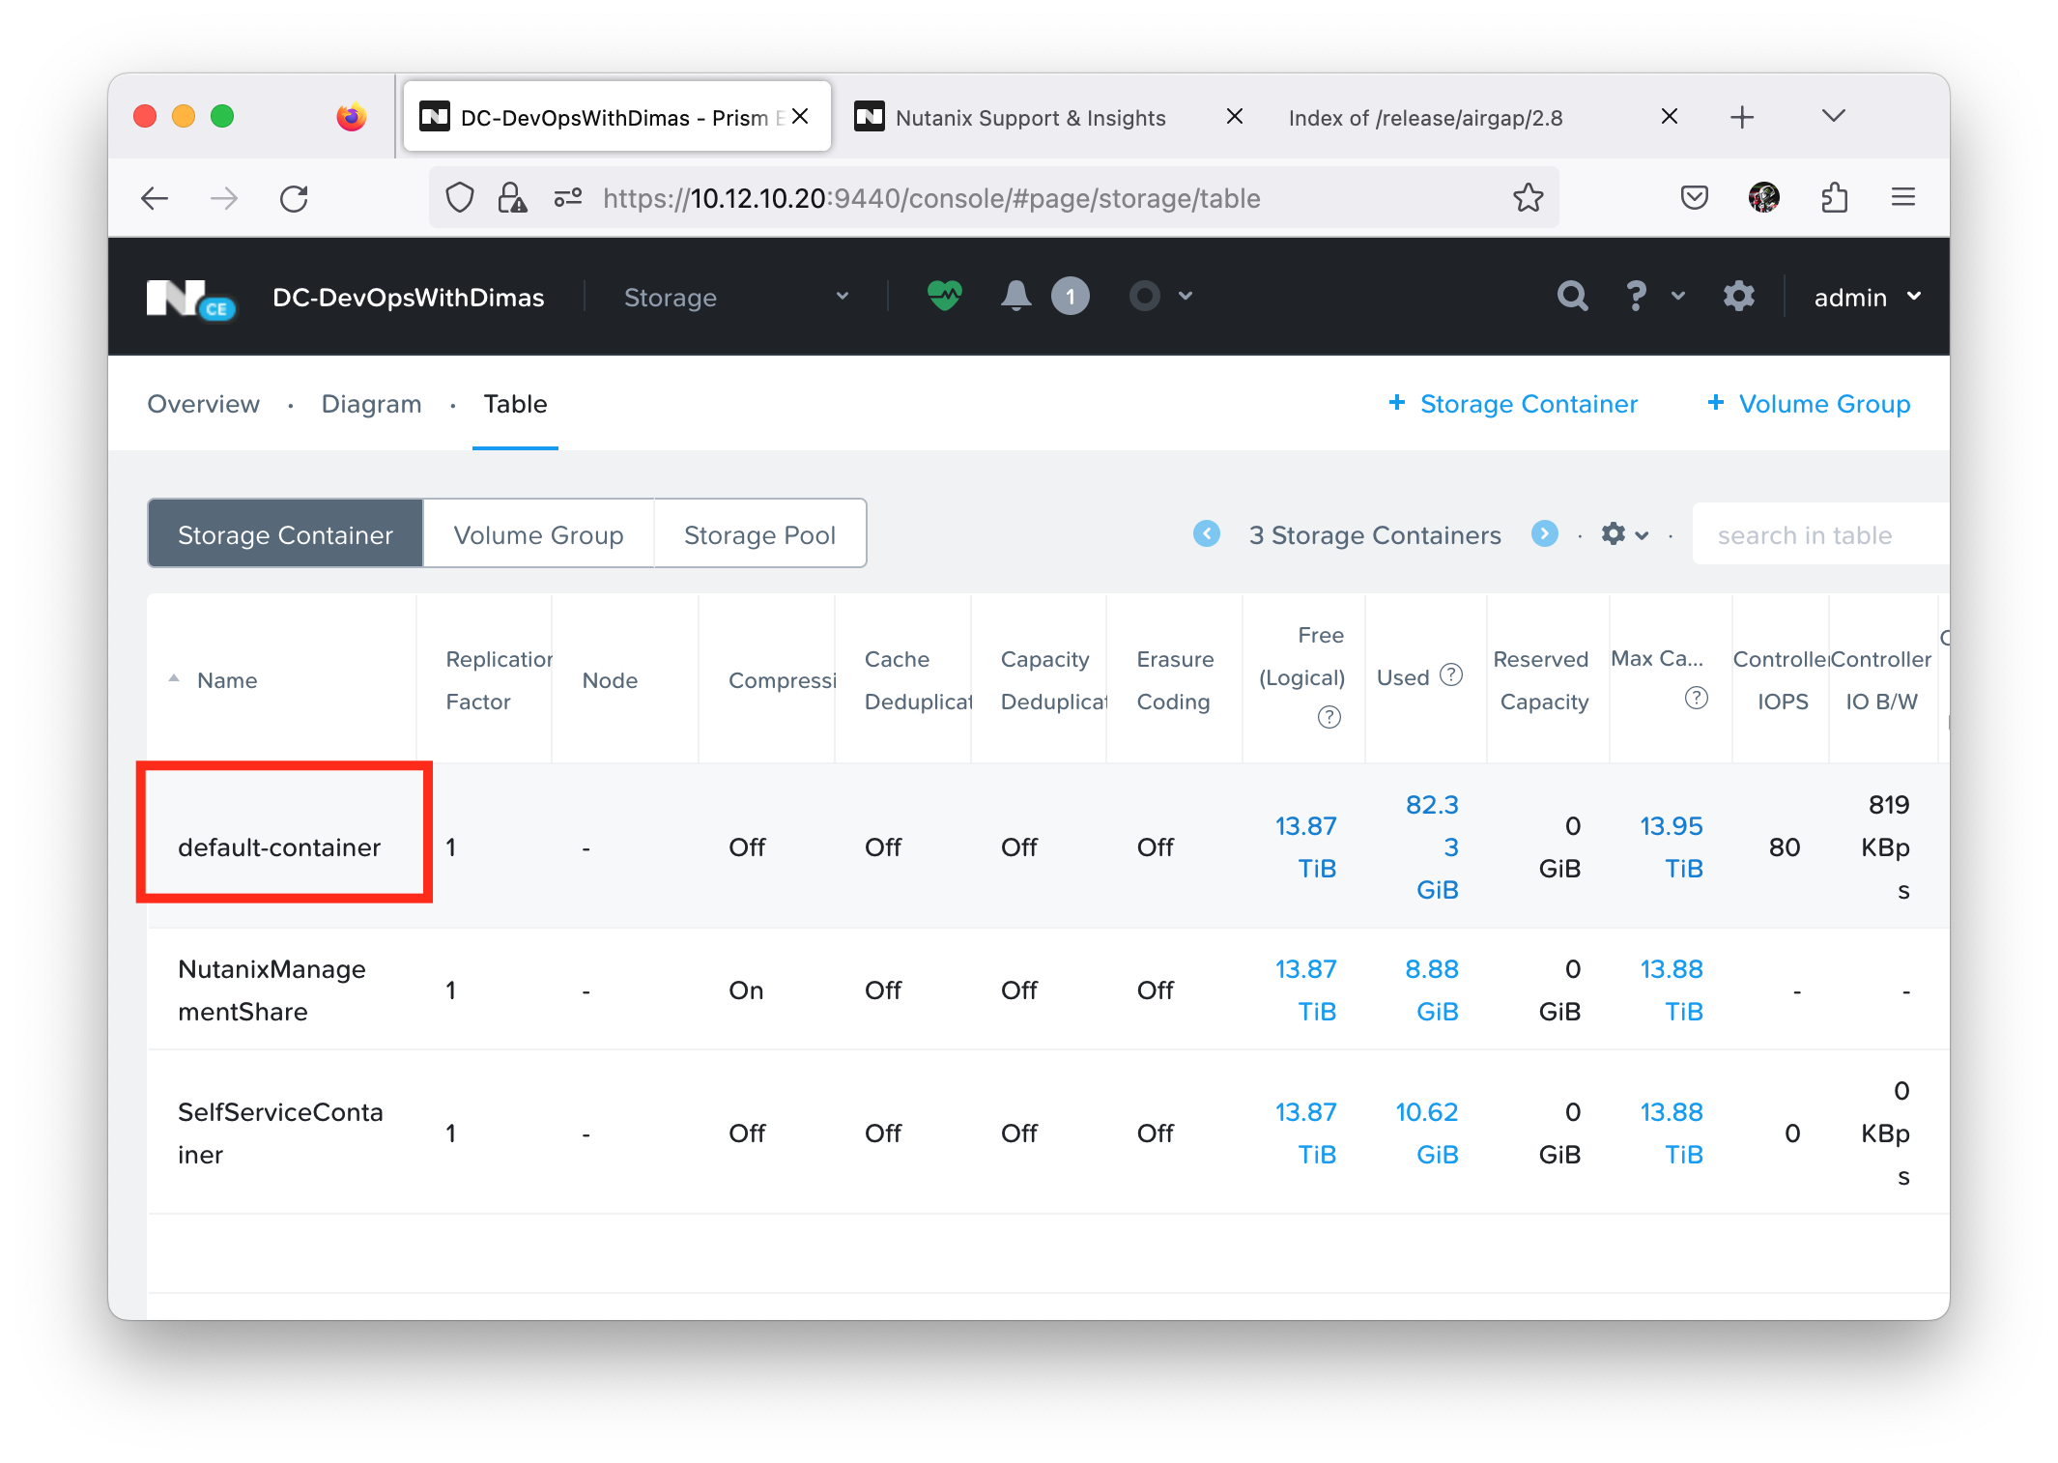
Task: Open the tasks circle indicator
Action: (x=1144, y=296)
